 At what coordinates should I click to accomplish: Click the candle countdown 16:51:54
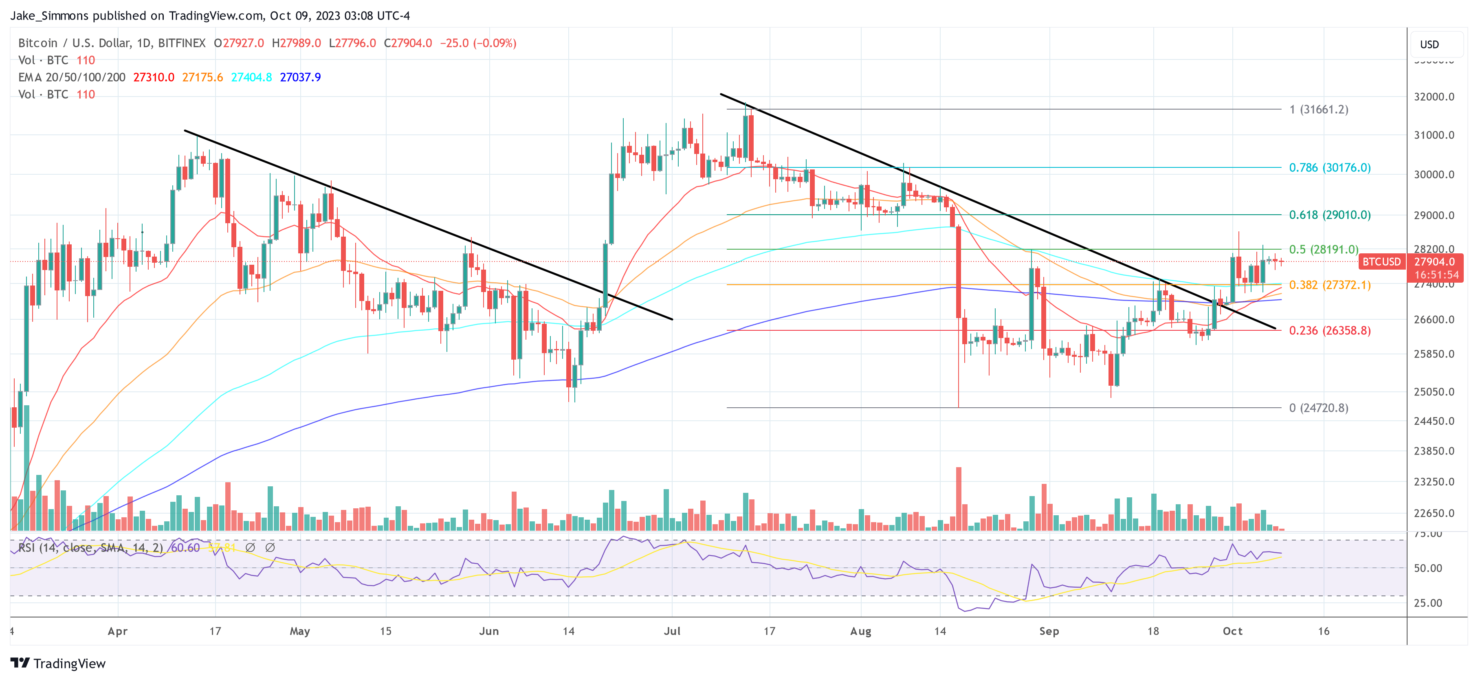(x=1436, y=275)
